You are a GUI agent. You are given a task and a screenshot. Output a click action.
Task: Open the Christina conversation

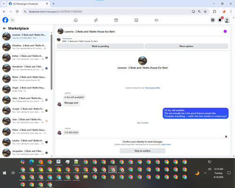(25, 47)
